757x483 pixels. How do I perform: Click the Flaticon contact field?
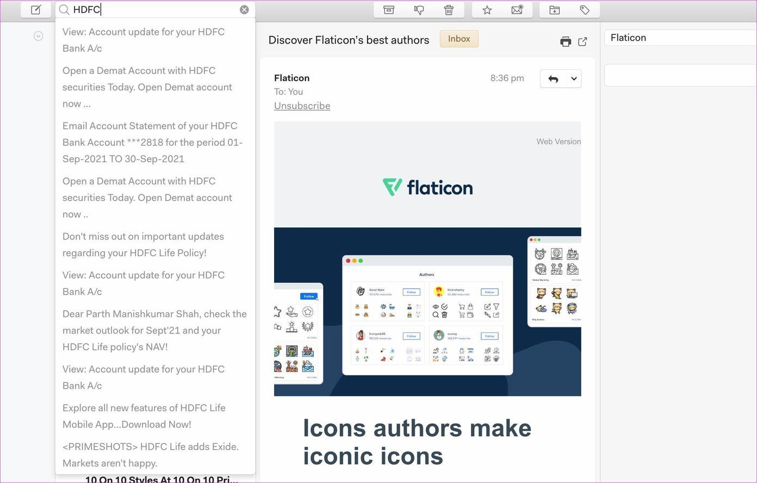pos(680,38)
